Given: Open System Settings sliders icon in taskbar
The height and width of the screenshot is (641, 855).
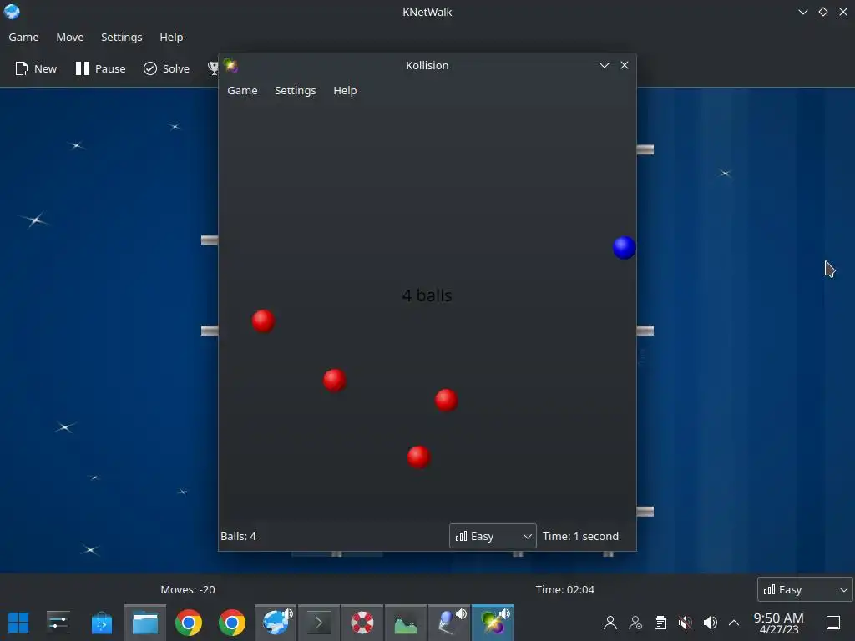Looking at the screenshot, I should pyautogui.click(x=58, y=623).
